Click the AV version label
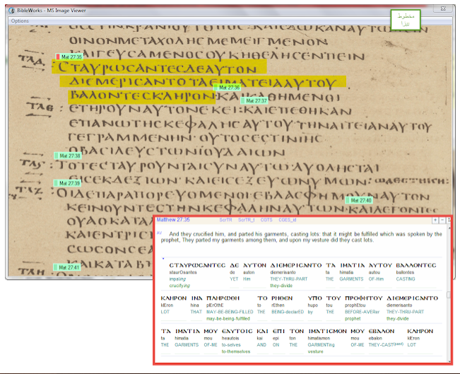460x374 pixels. pos(159,233)
